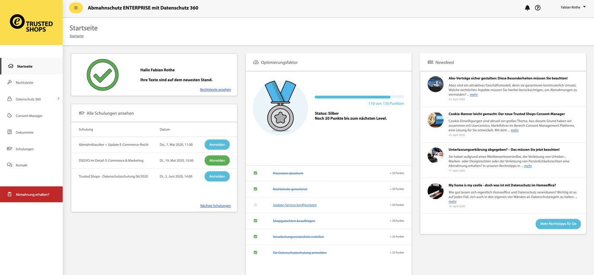Open the Präsenzen absichern link
594x275 pixels.
[288, 173]
